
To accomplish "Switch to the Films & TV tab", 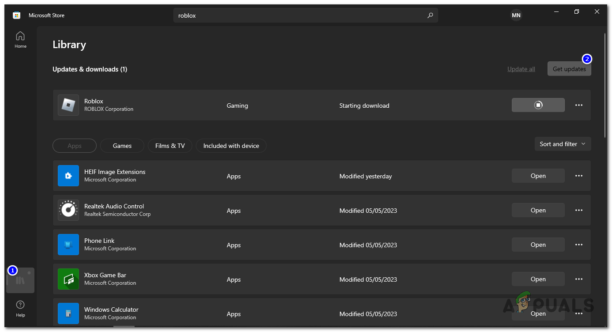I will tap(170, 146).
